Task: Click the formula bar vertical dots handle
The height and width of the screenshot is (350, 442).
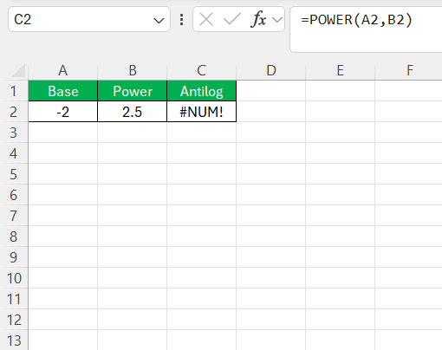Action: [181, 20]
